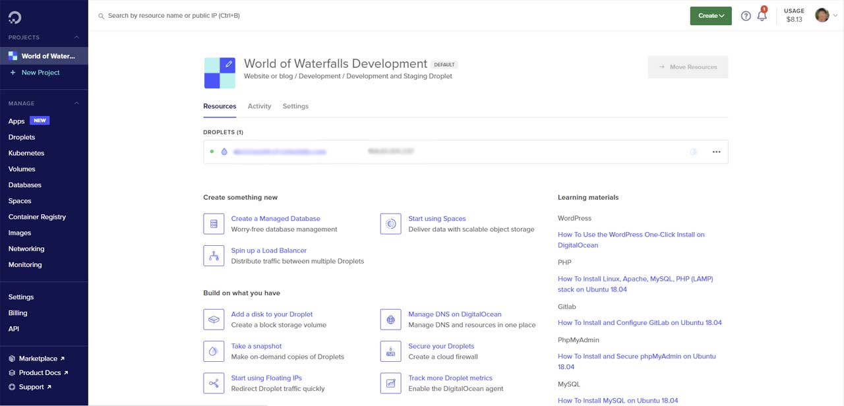
Task: Click the Take a snapshot icon
Action: coord(214,351)
